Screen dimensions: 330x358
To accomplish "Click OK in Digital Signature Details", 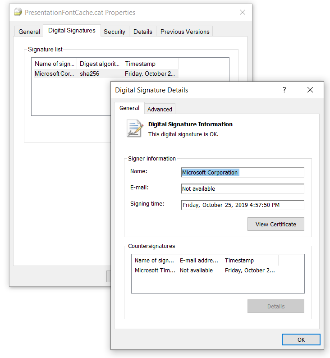I will pos(301,340).
